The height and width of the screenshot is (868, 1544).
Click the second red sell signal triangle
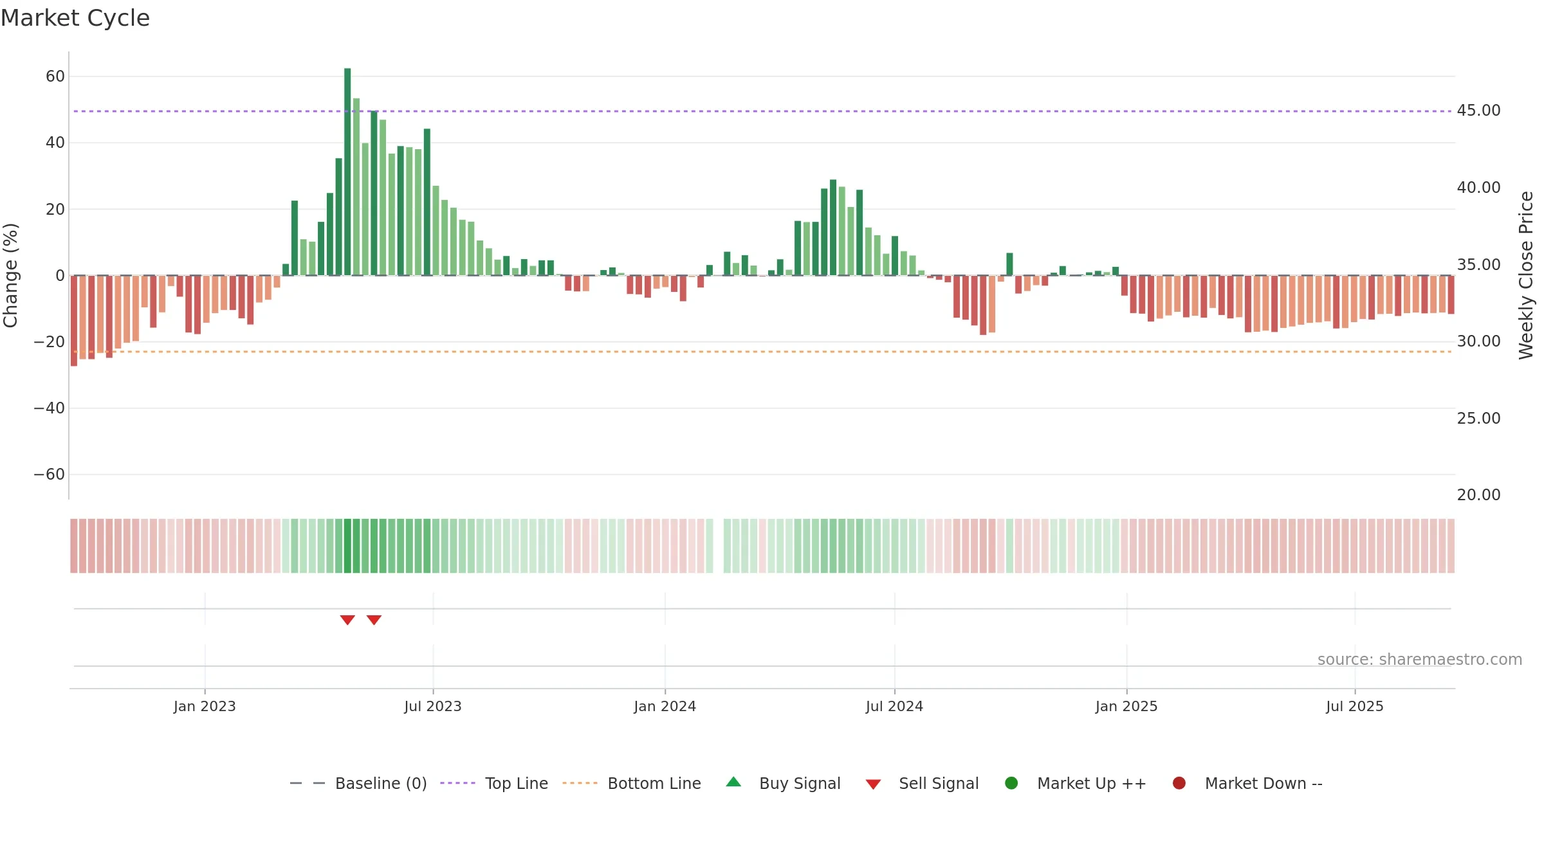[374, 620]
